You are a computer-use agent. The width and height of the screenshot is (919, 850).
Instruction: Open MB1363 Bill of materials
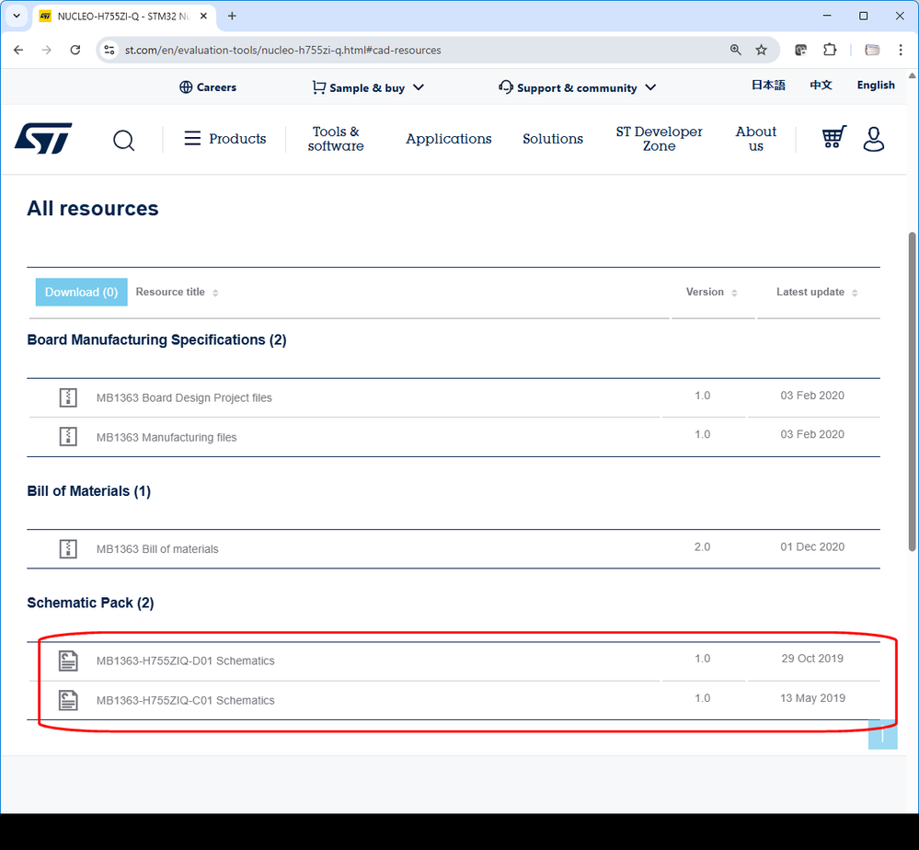(157, 548)
